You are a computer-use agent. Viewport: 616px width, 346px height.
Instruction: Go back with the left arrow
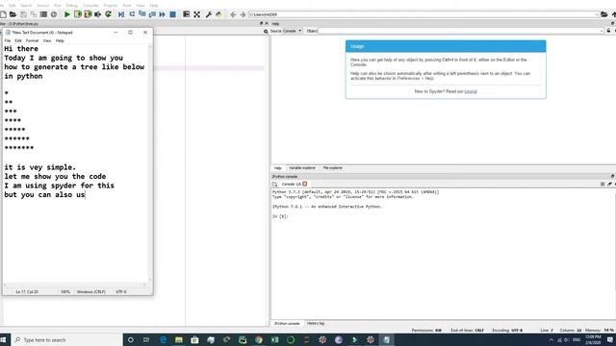click(233, 14)
